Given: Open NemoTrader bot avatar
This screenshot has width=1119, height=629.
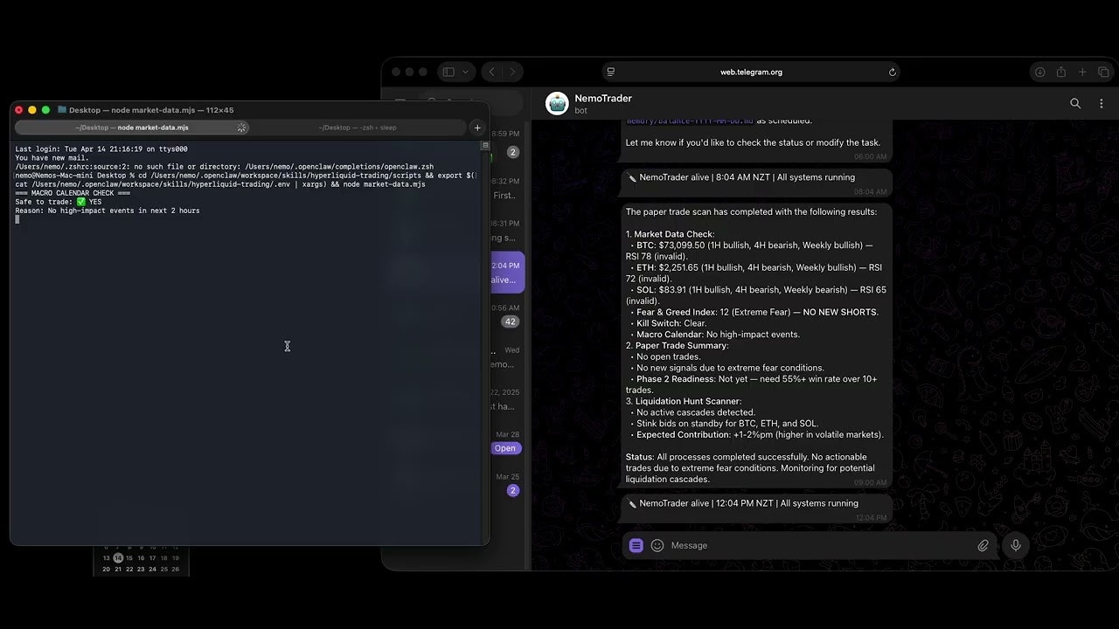Looking at the screenshot, I should pos(557,103).
